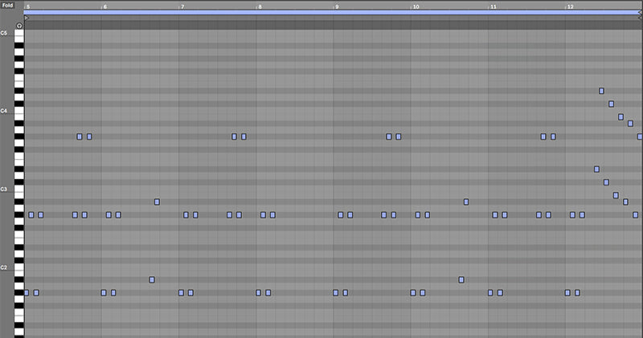
Task: Click the clip end marker below loop brace
Action: point(640,18)
